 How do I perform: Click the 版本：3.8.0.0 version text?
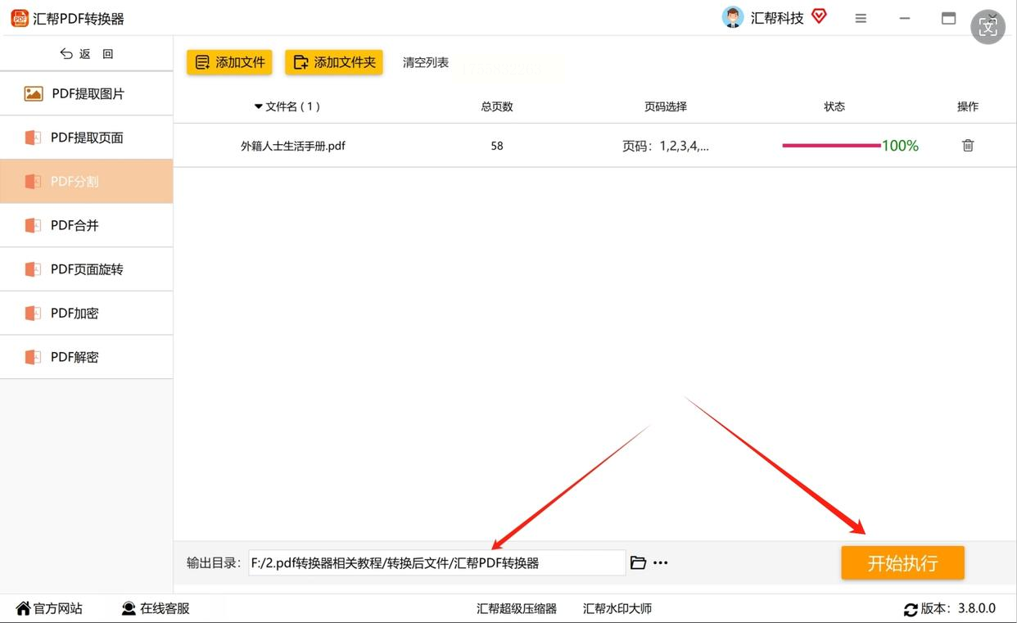[x=958, y=608]
